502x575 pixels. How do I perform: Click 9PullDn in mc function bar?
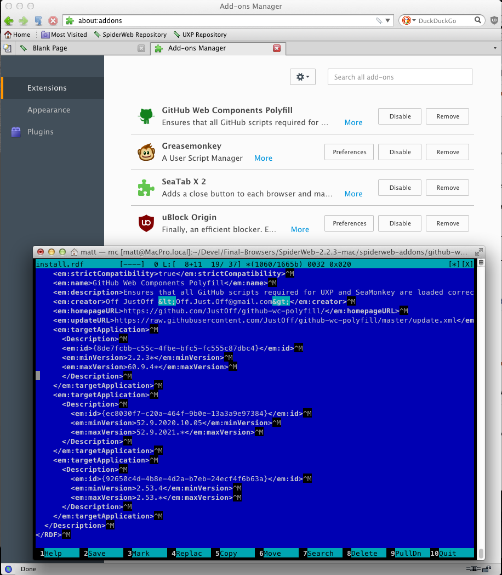[408, 553]
